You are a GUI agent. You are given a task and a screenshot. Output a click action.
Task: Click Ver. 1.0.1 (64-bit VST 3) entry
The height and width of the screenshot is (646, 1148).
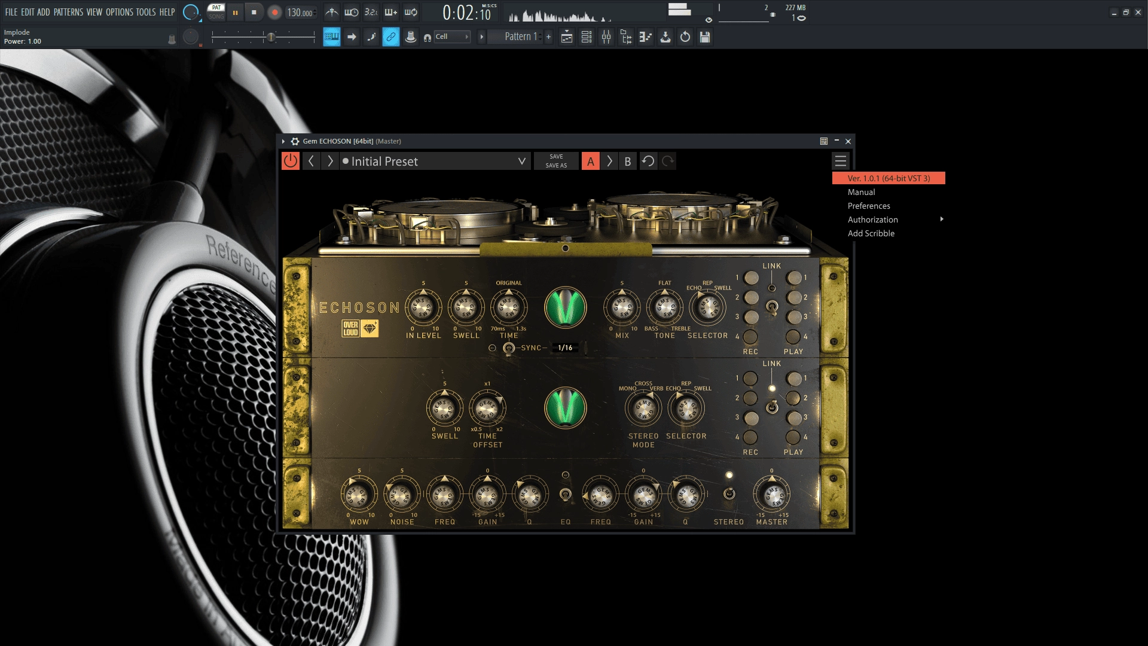[x=889, y=178]
